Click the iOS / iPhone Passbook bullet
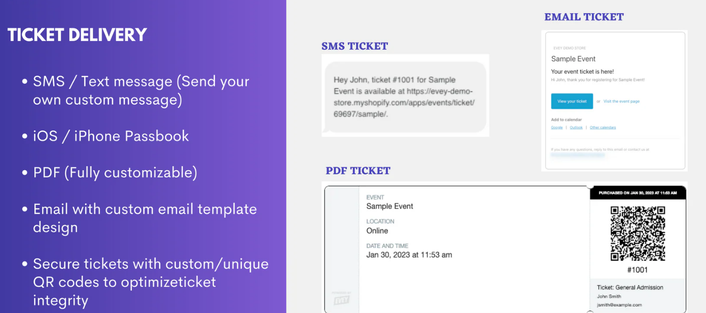The image size is (706, 313). tap(106, 136)
